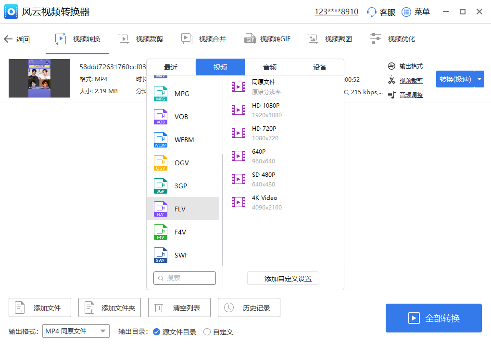
Task: Open the 视频裁剪 clipping tool for the file
Action: click(408, 80)
